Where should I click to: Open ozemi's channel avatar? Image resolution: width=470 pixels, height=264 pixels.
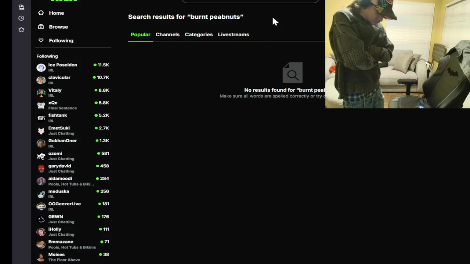click(41, 156)
